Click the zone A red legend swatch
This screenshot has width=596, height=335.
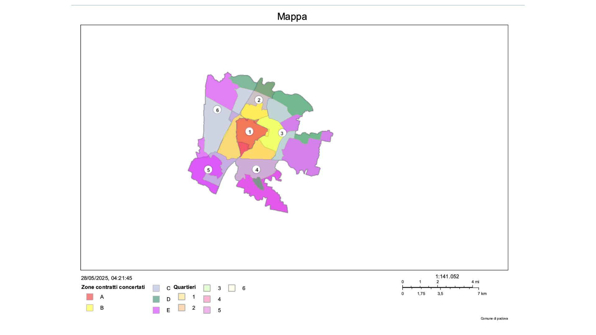point(90,297)
